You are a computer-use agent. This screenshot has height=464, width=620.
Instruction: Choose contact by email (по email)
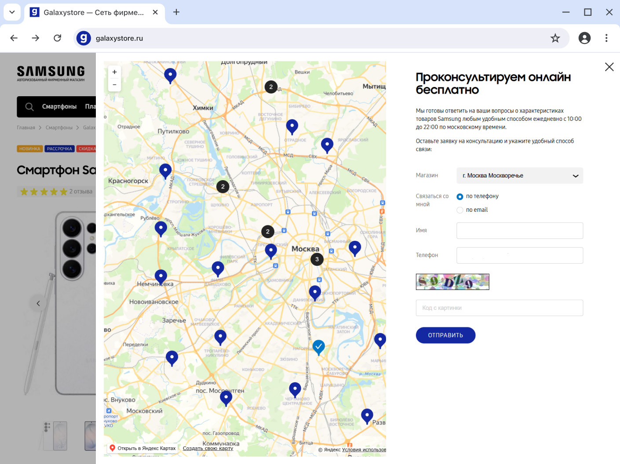[x=460, y=210]
